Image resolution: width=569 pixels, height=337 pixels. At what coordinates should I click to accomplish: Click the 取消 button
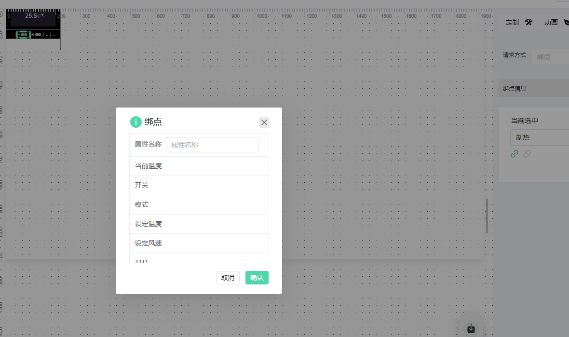(x=228, y=278)
